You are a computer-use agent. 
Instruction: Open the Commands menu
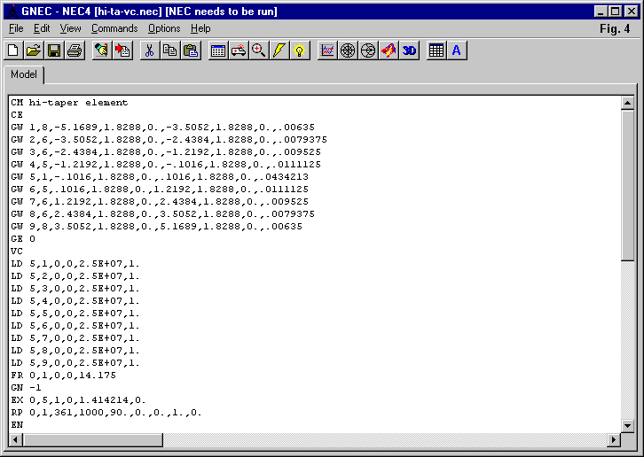pyautogui.click(x=114, y=28)
